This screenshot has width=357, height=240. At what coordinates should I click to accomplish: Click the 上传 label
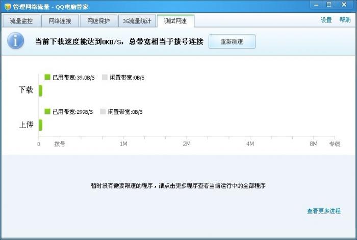26,125
